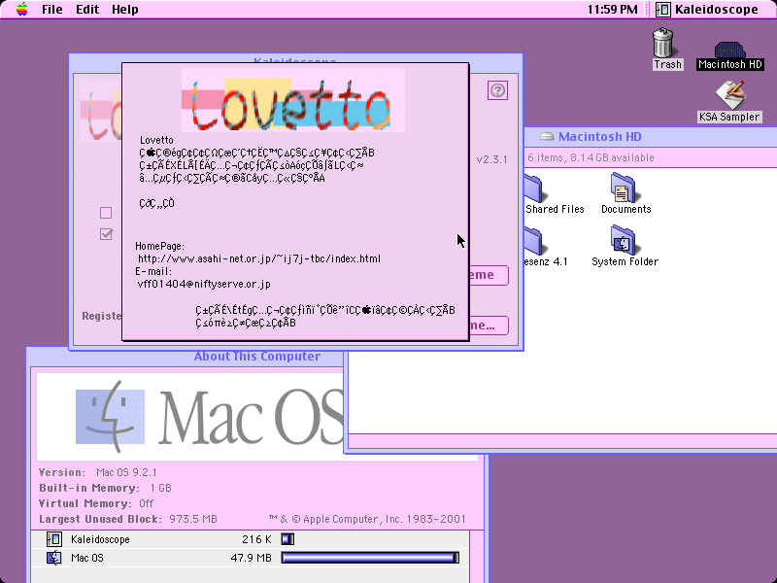Select the System Folder icon
The width and height of the screenshot is (777, 583).
coord(625,246)
